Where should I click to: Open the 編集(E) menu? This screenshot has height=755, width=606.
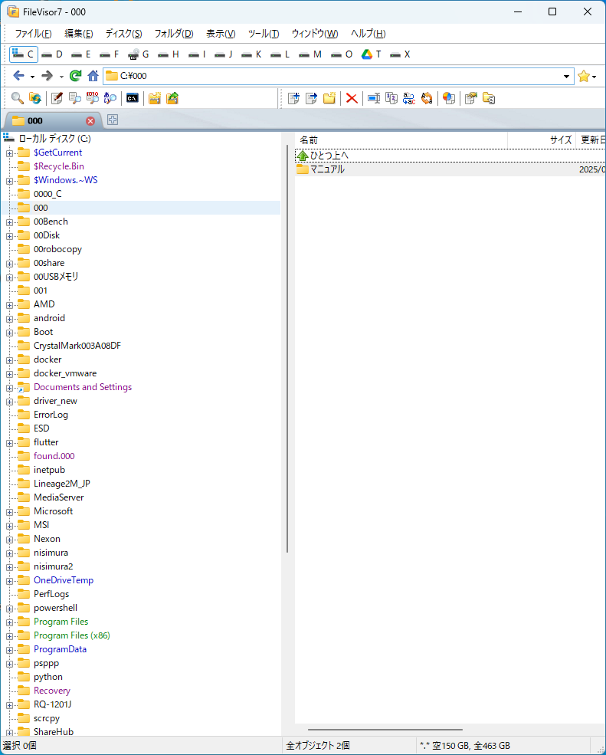point(79,34)
